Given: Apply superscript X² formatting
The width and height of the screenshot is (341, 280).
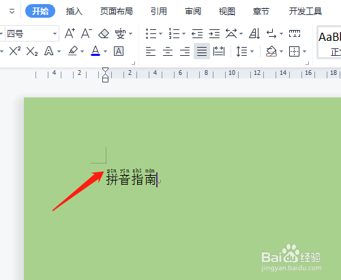Looking at the screenshot, I should click(15, 51).
